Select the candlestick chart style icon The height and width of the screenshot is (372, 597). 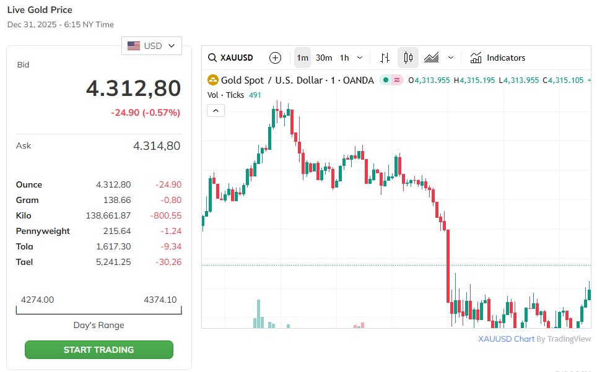tap(408, 58)
